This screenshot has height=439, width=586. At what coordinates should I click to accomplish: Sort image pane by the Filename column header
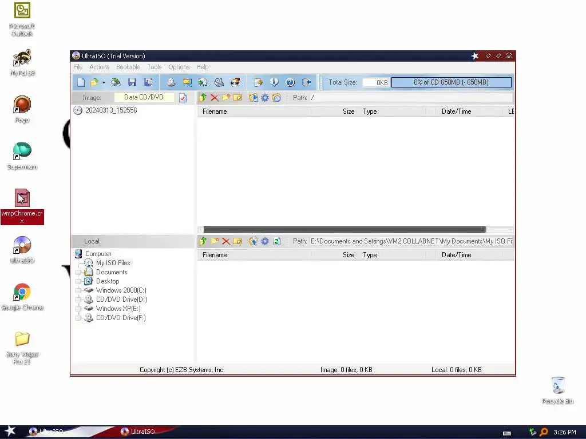tap(254, 111)
